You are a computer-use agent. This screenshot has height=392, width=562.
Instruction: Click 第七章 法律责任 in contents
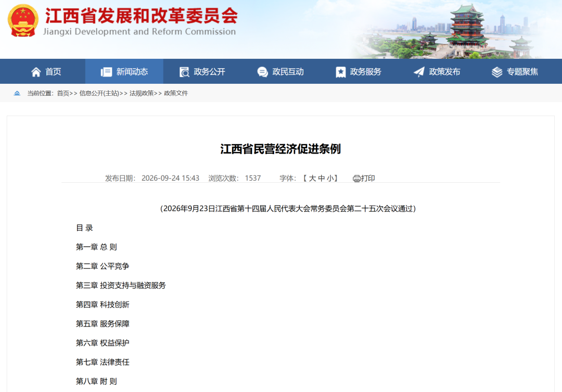tap(103, 362)
